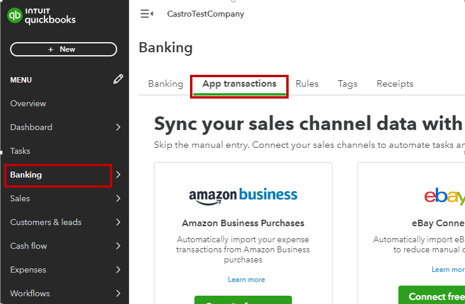Expand the Cash flow submenu chevron
Viewport: 465px width, 304px height.
coord(118,246)
